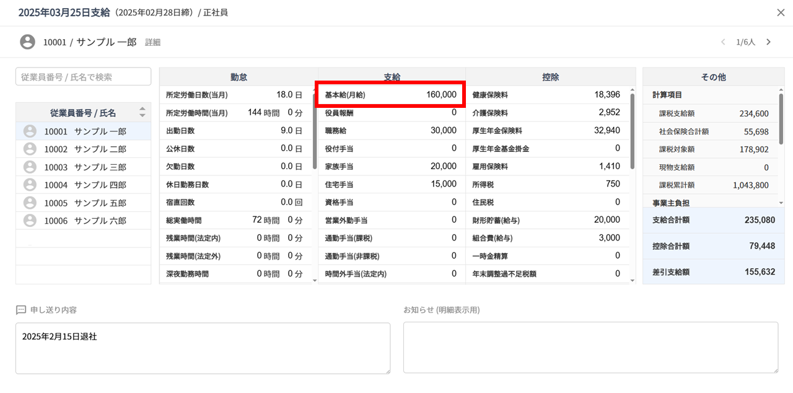Open 詳細 link next to employee name
The height and width of the screenshot is (393, 793).
[152, 42]
